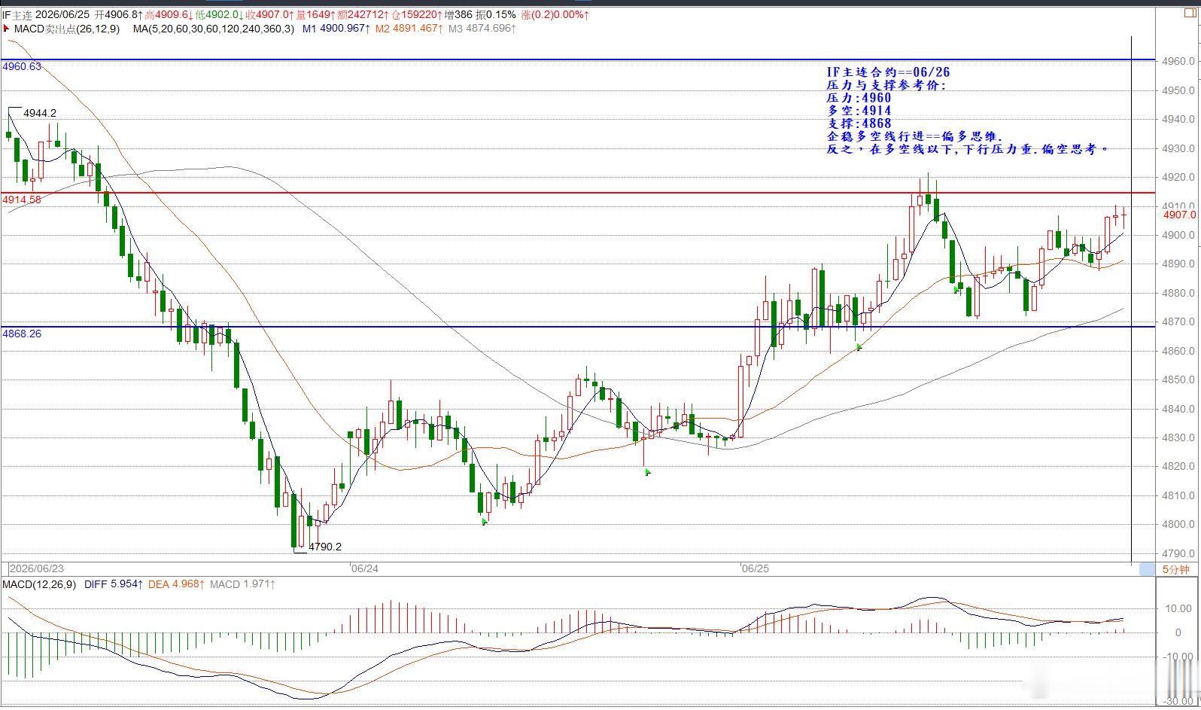Click the 'IF主连合约==06/26' annotation title

pyautogui.click(x=888, y=72)
